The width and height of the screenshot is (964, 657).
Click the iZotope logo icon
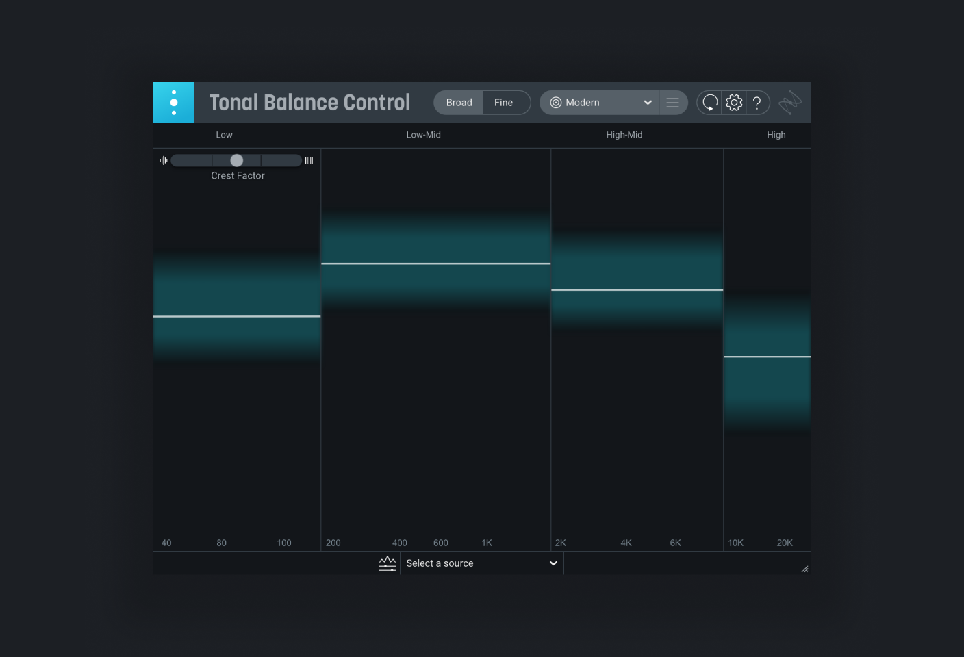pyautogui.click(x=790, y=103)
